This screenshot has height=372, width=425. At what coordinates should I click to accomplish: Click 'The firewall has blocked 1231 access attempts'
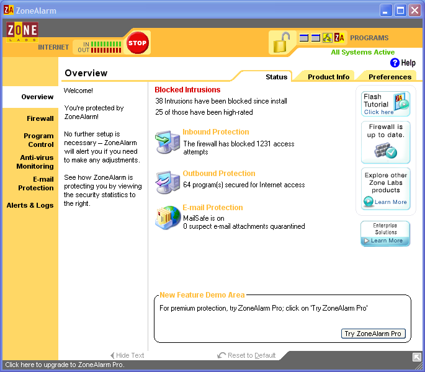coord(239,148)
